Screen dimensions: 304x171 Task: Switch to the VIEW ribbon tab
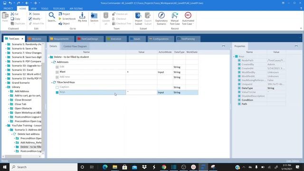click(34, 9)
